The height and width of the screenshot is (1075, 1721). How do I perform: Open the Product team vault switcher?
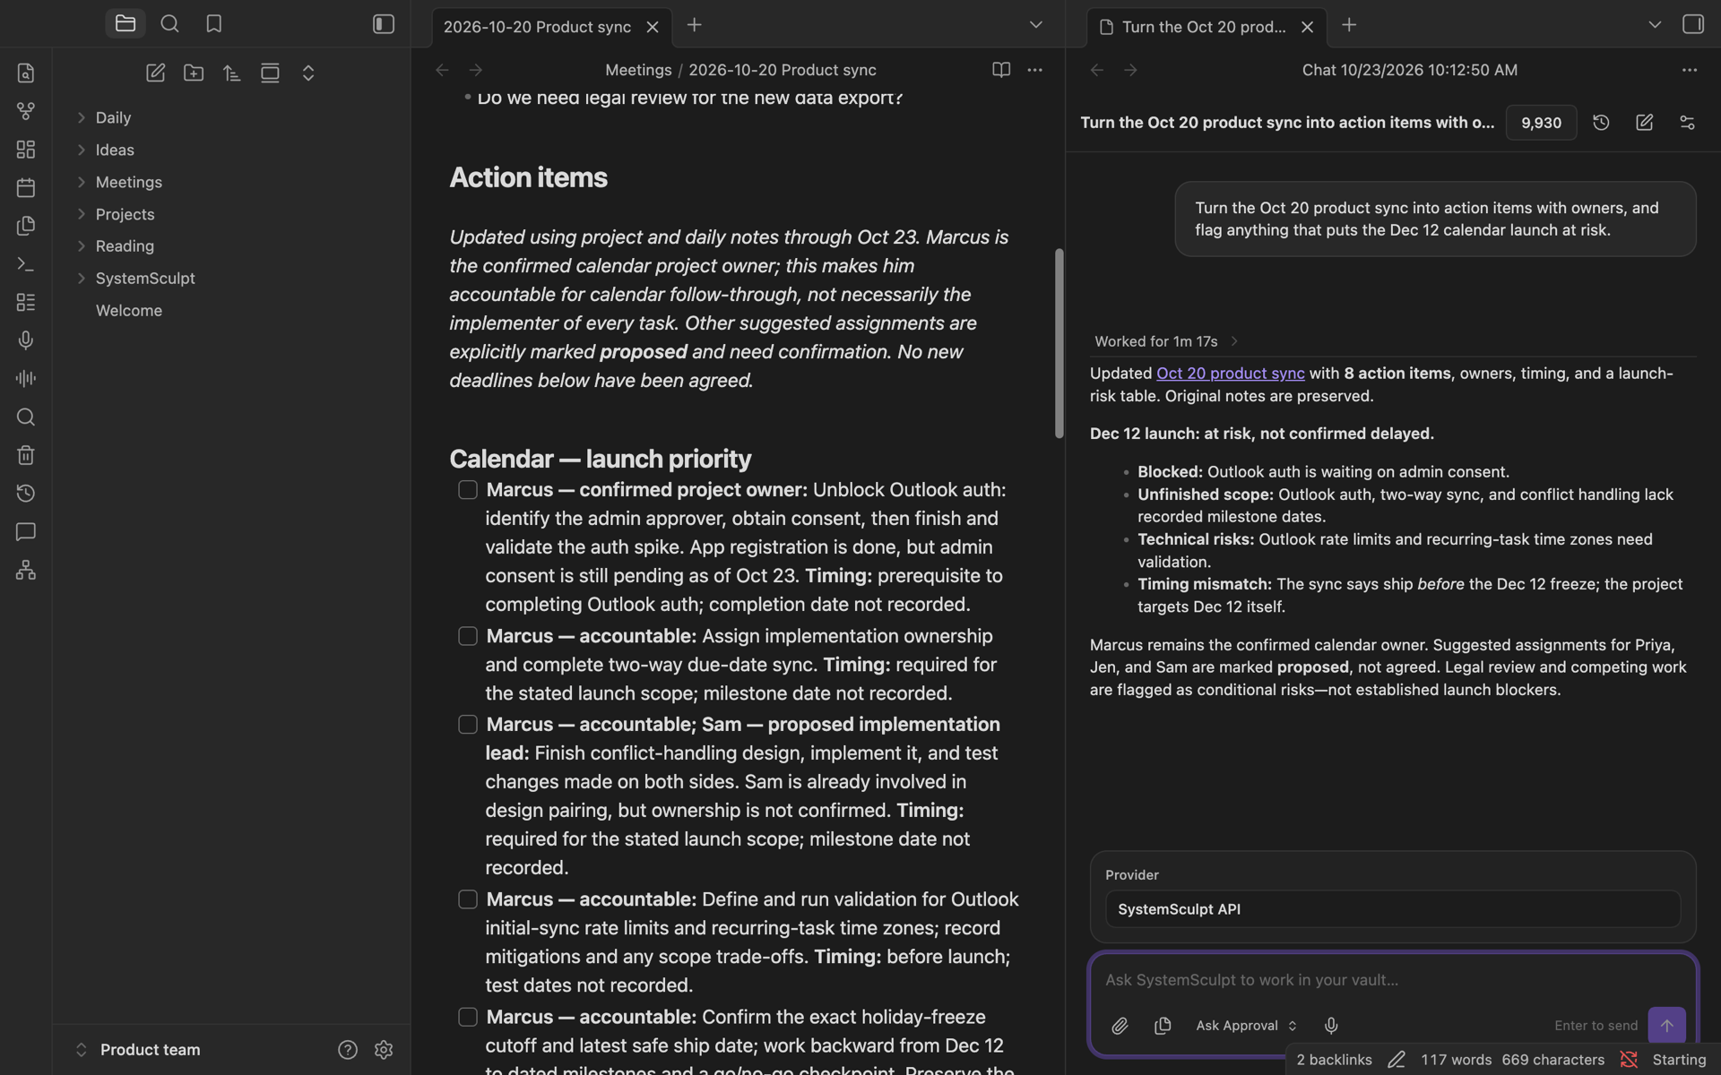(139, 1050)
